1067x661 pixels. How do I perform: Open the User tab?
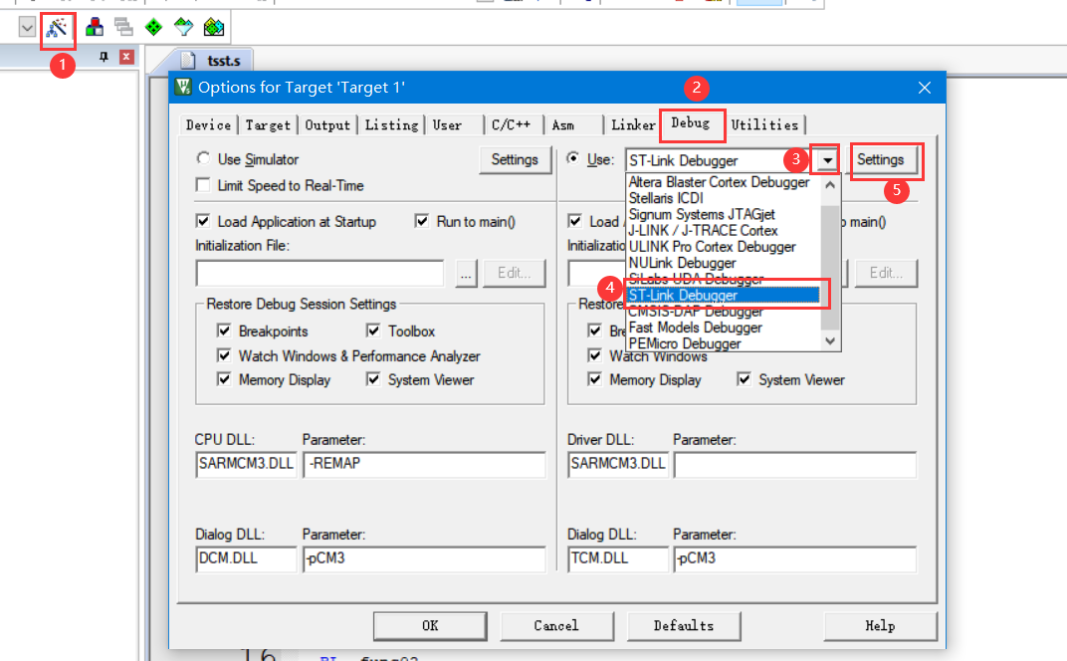pos(447,125)
